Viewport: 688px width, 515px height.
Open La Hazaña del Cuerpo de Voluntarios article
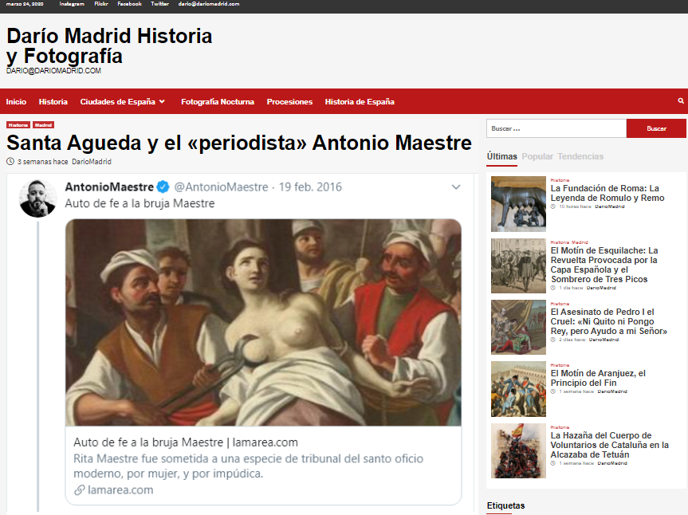tap(609, 445)
